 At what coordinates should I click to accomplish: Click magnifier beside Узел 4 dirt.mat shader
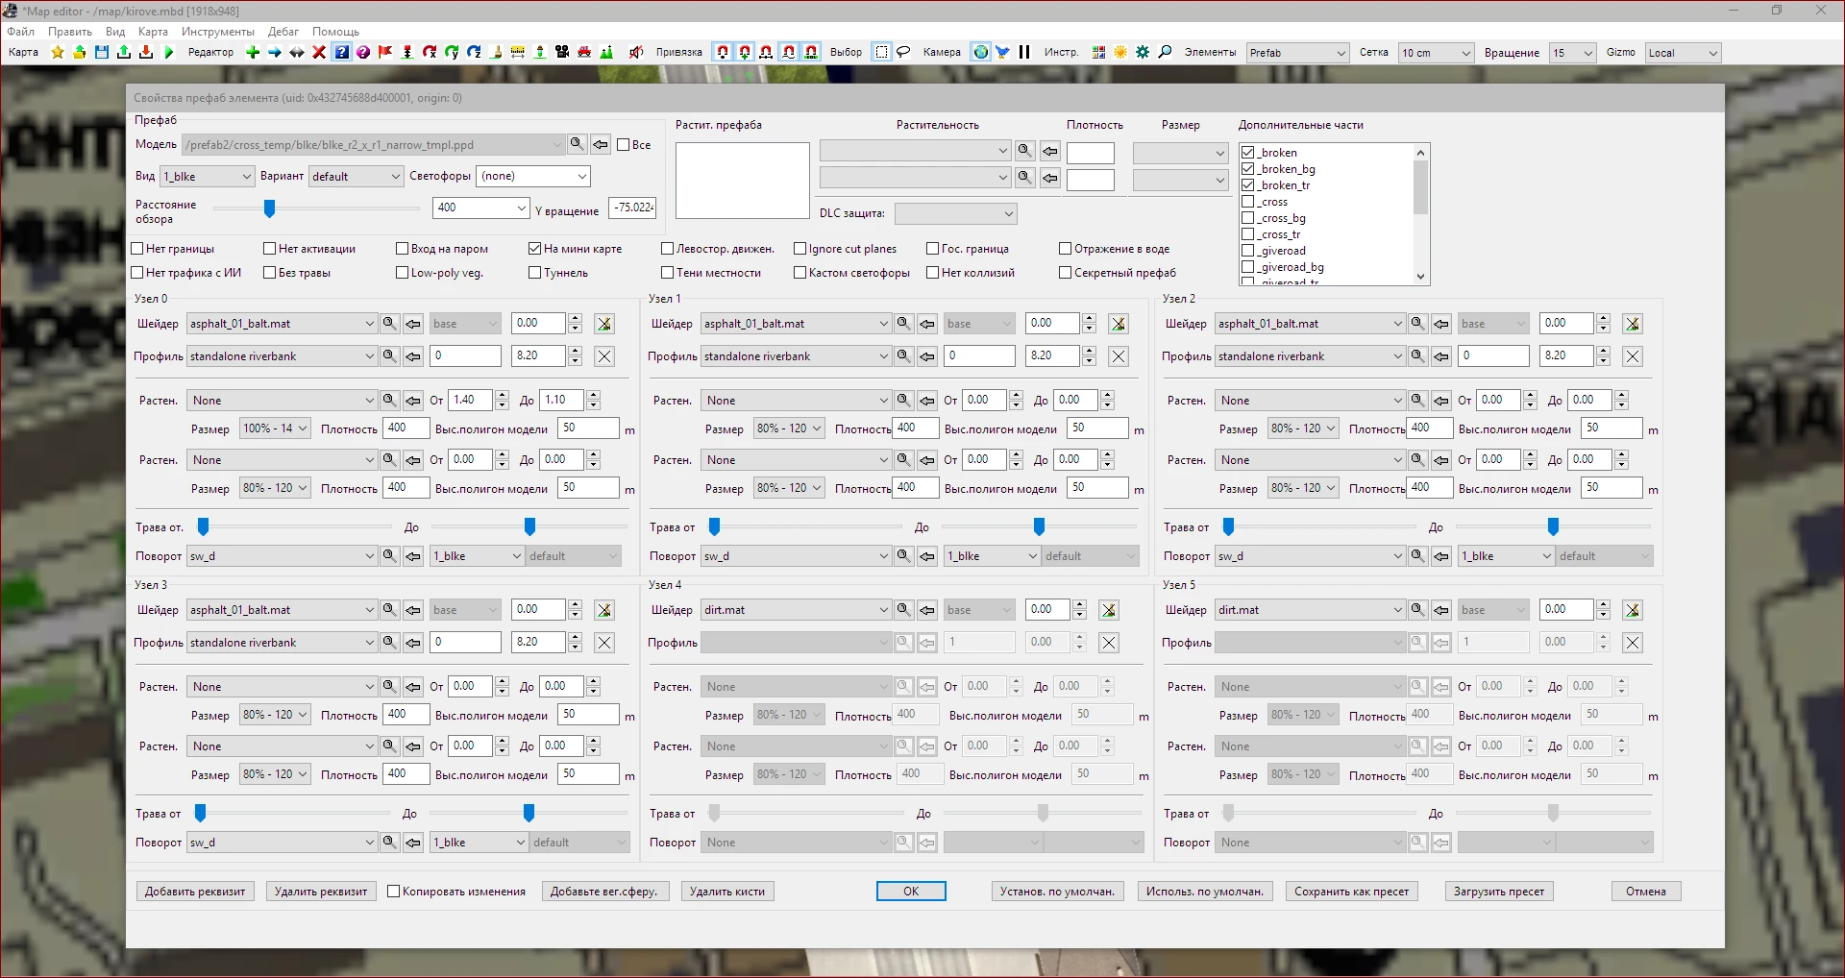[903, 610]
